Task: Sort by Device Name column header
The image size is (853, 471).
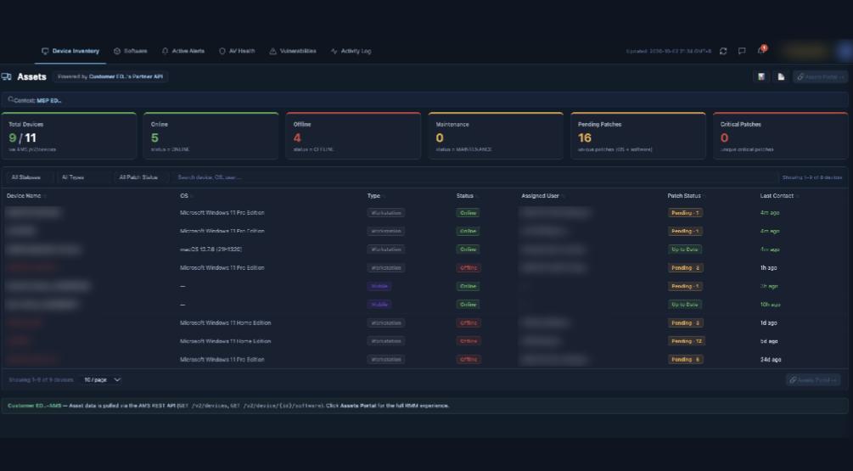Action: [x=26, y=196]
